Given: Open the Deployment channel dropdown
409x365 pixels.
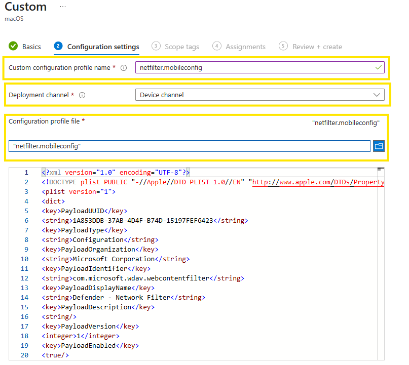Looking at the screenshot, I should coord(260,95).
